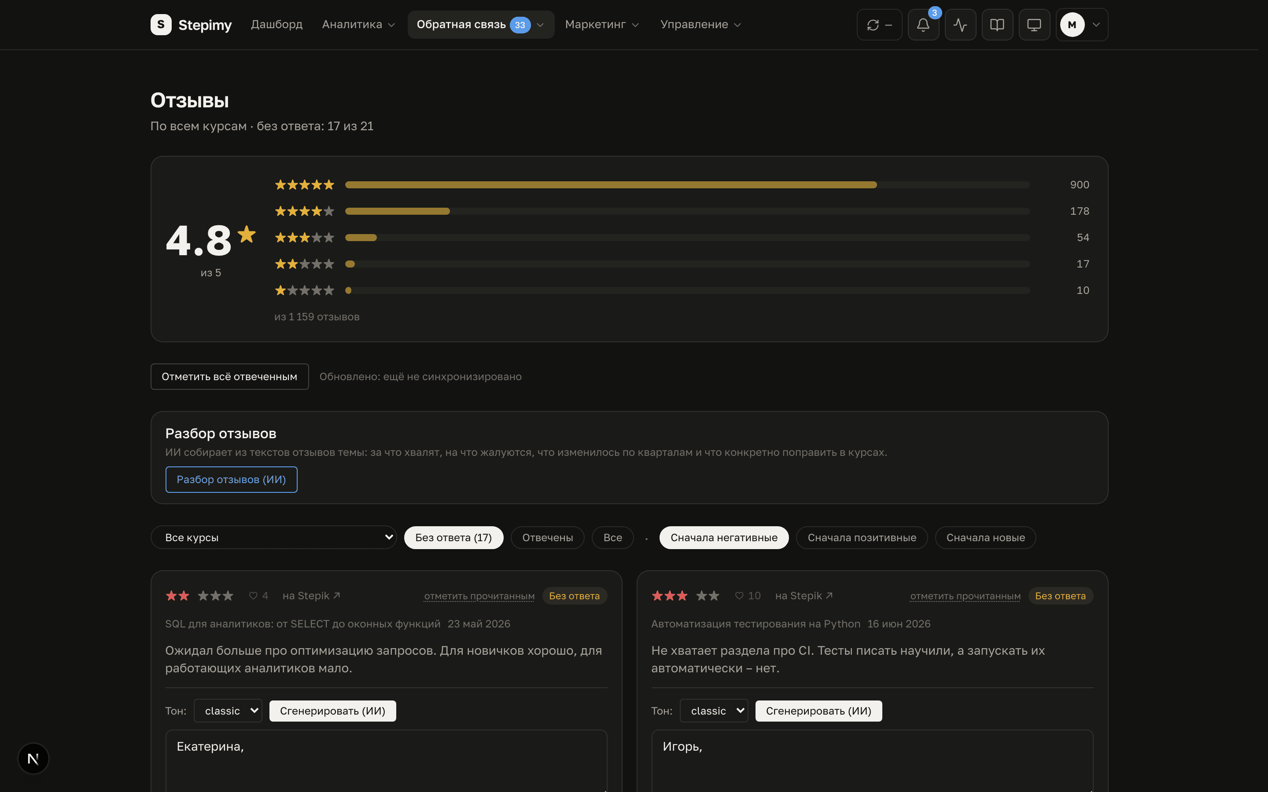The width and height of the screenshot is (1268, 792).
Task: Click the five-star rating bar
Action: pyautogui.click(x=687, y=185)
